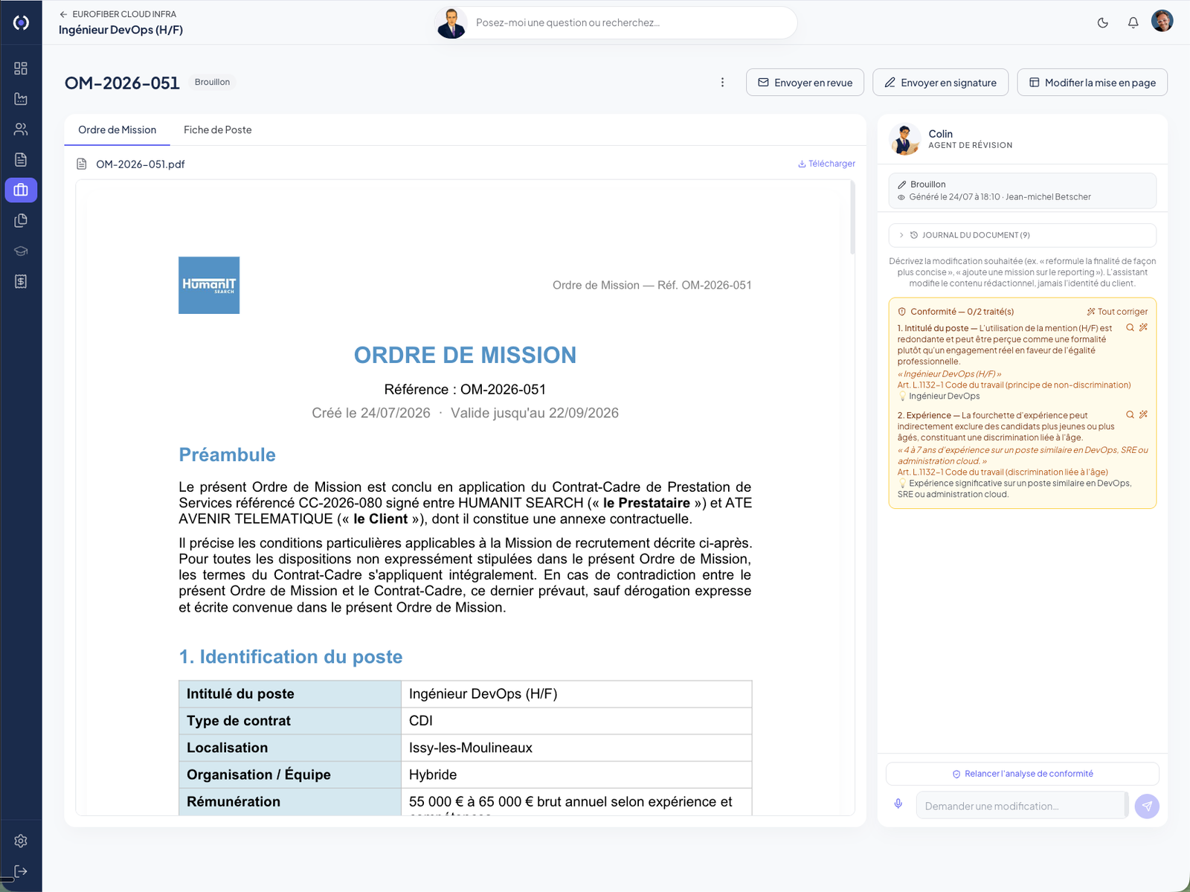This screenshot has height=892, width=1190.
Task: Open the dollar receipt billing icon
Action: tap(21, 282)
